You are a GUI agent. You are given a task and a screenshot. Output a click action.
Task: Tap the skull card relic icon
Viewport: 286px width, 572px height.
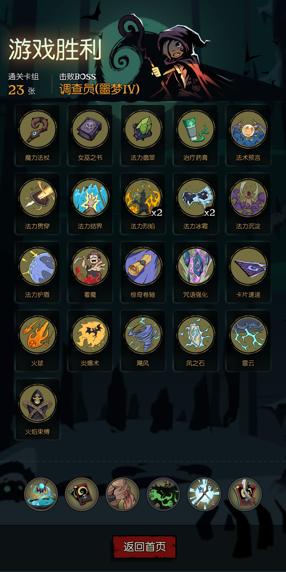[82, 494]
